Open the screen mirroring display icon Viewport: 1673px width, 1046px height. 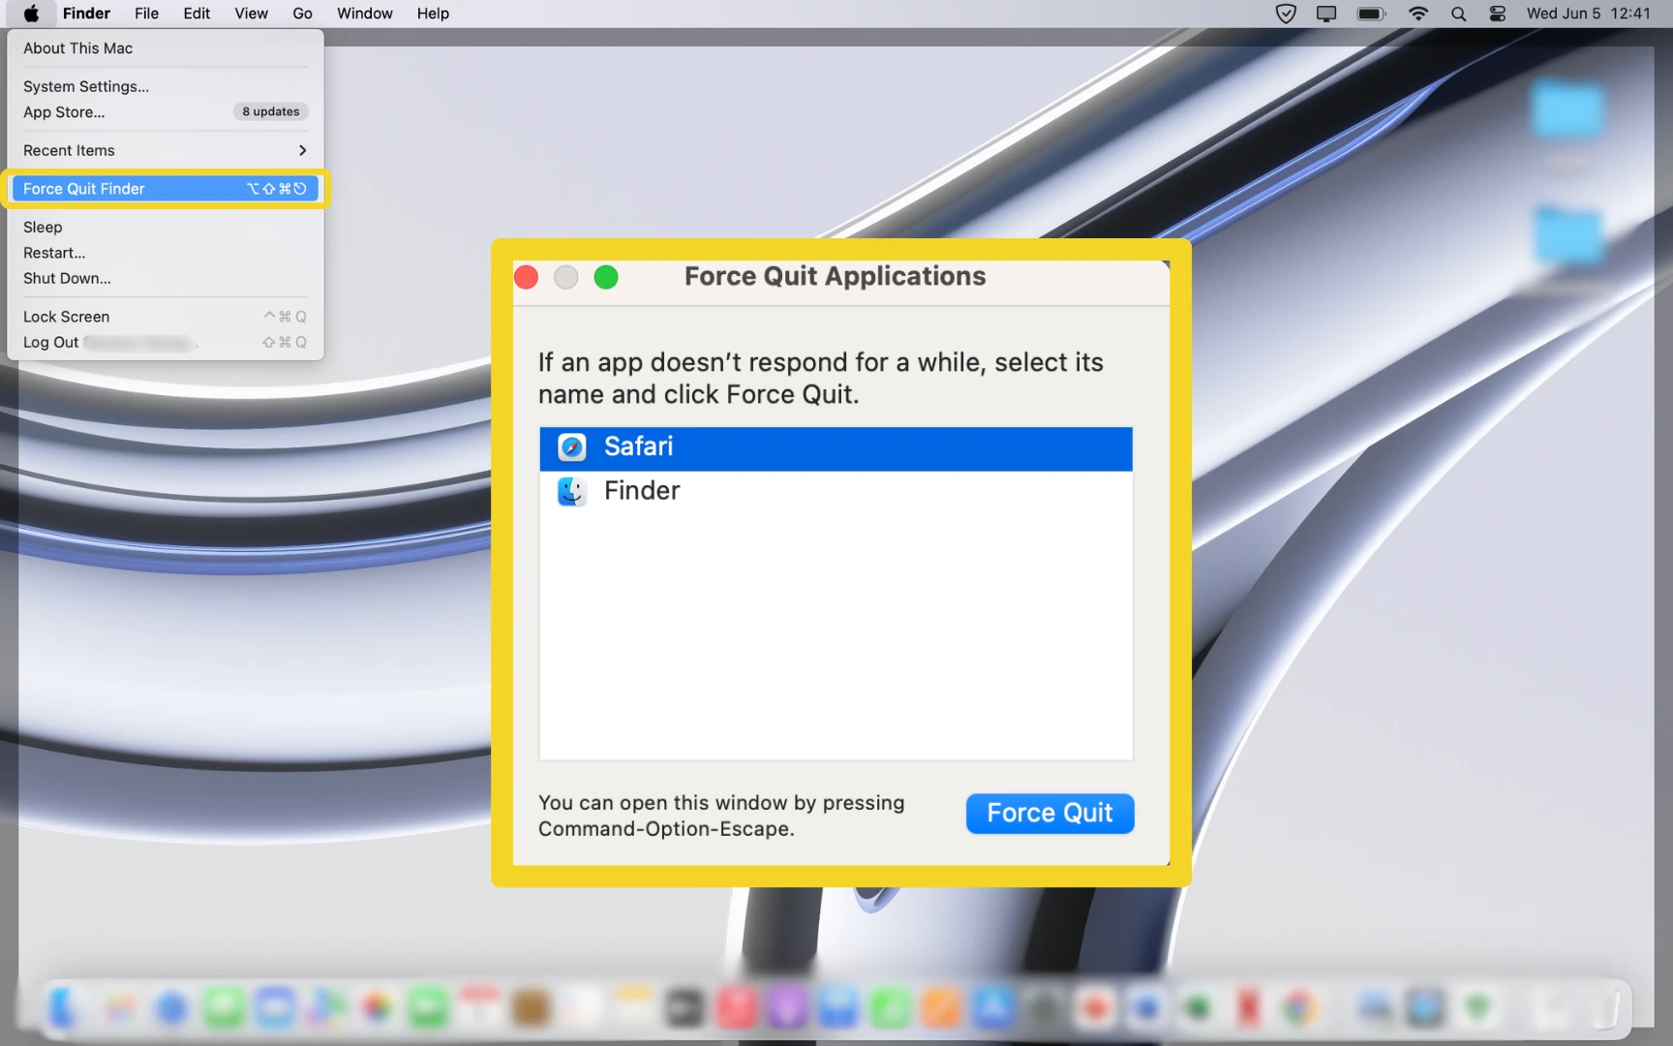[1326, 14]
